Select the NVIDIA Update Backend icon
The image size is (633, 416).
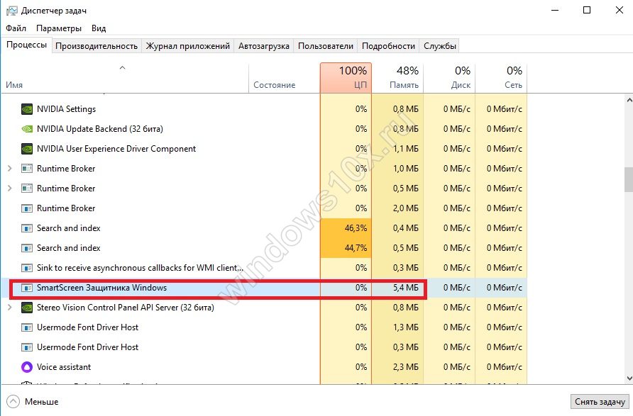point(27,129)
